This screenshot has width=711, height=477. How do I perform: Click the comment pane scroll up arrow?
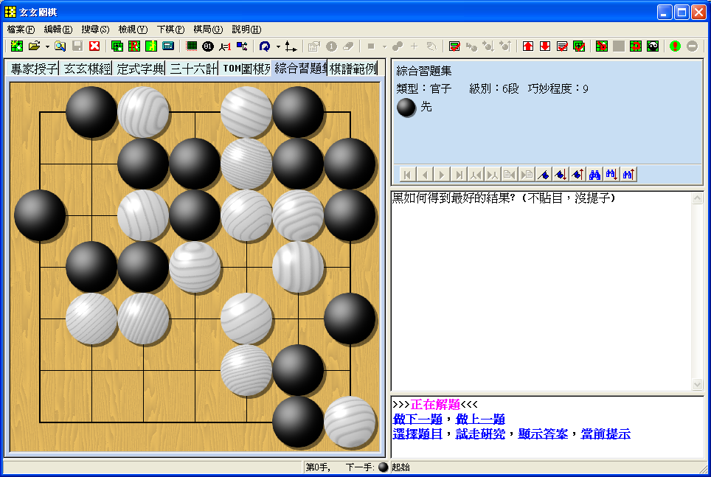click(698, 198)
